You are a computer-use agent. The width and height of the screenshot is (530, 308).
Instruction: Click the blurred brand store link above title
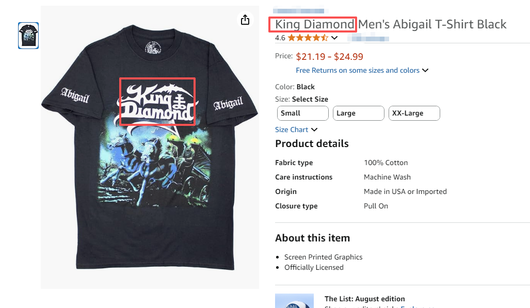point(298,10)
